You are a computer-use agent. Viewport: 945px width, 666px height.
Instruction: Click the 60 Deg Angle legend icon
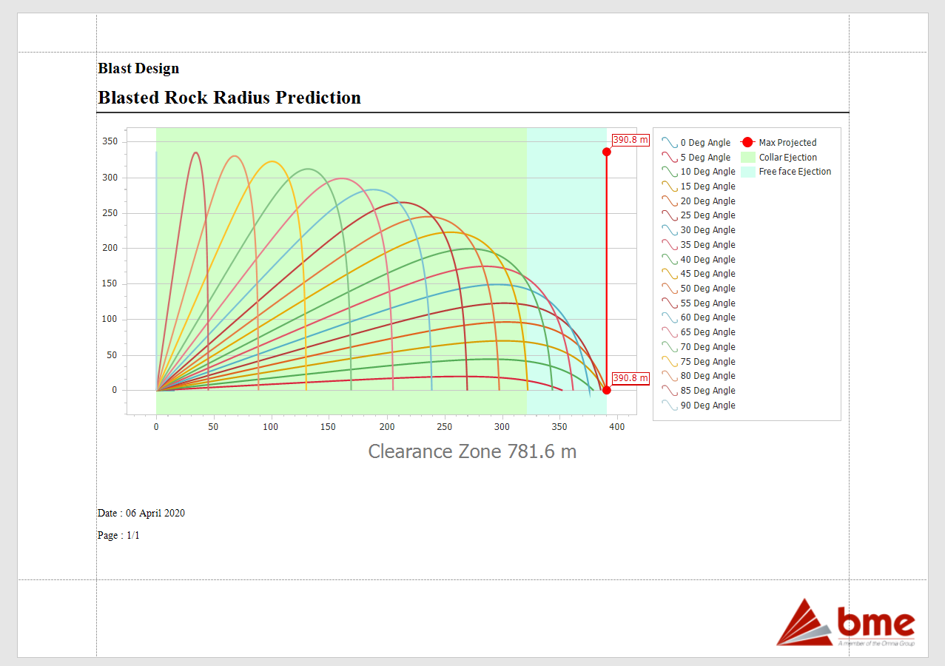click(x=670, y=317)
